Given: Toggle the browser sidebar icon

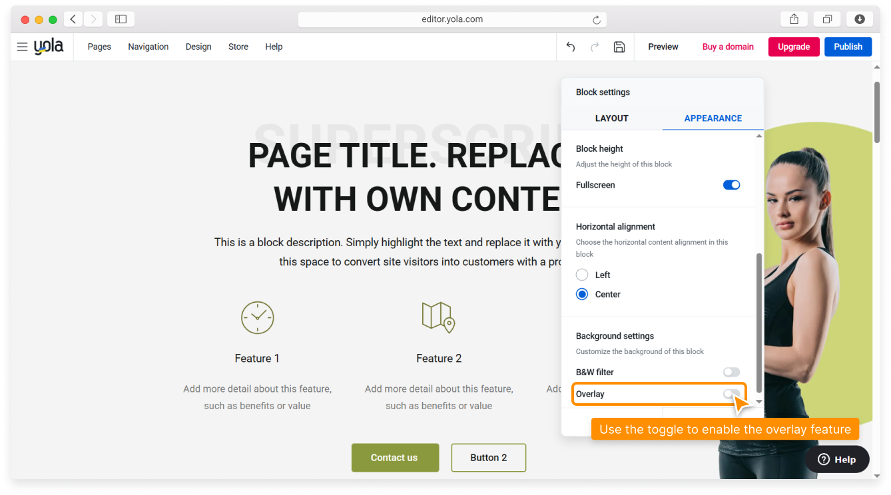Looking at the screenshot, I should [x=121, y=19].
